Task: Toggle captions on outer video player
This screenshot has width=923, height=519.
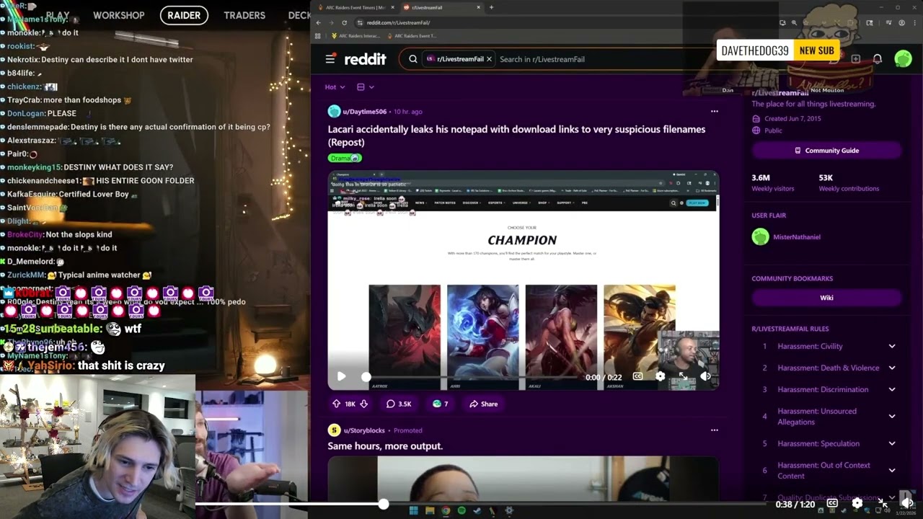Action: 832,503
